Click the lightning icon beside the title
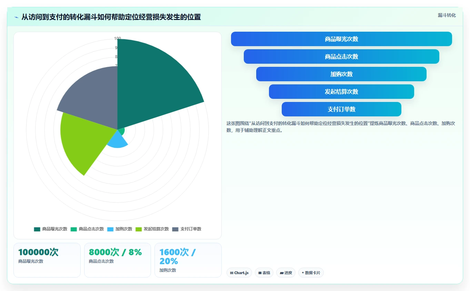This screenshot has width=470, height=291. point(16,17)
